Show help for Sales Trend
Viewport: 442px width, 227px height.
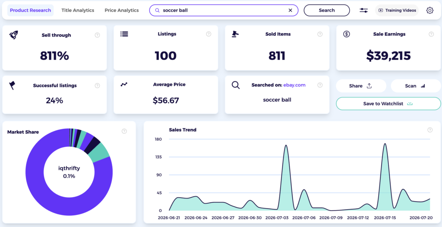coord(430,130)
